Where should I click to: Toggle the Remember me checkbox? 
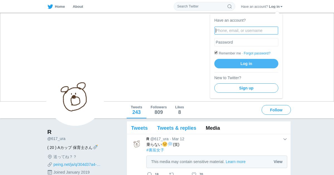[x=216, y=52]
